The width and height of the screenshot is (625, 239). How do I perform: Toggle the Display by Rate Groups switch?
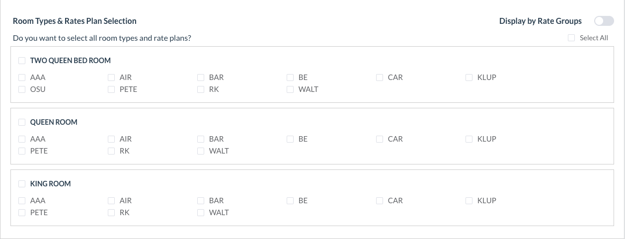(604, 21)
